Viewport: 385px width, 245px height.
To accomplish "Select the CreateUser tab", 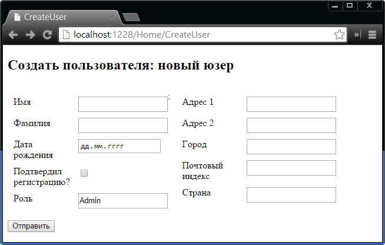I will pyautogui.click(x=64, y=17).
